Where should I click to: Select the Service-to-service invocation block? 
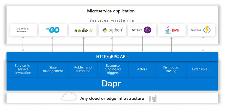point(23,69)
